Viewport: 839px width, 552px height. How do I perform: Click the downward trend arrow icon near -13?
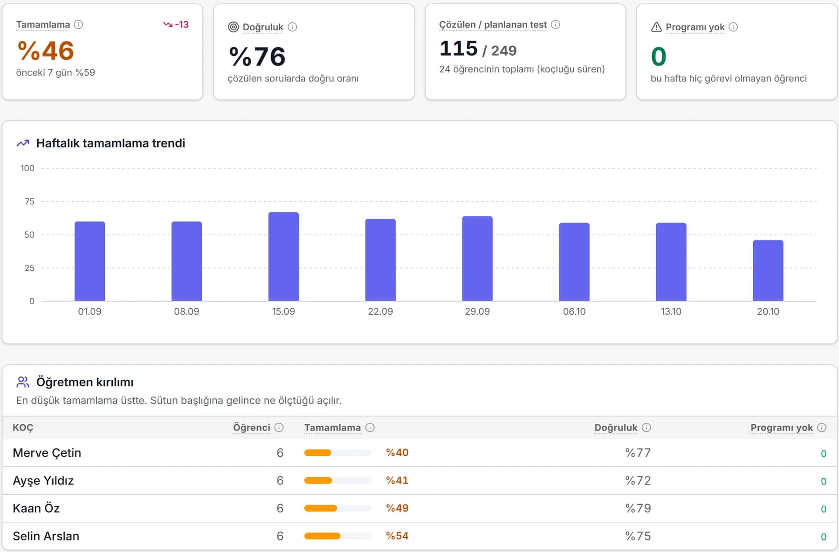[167, 24]
